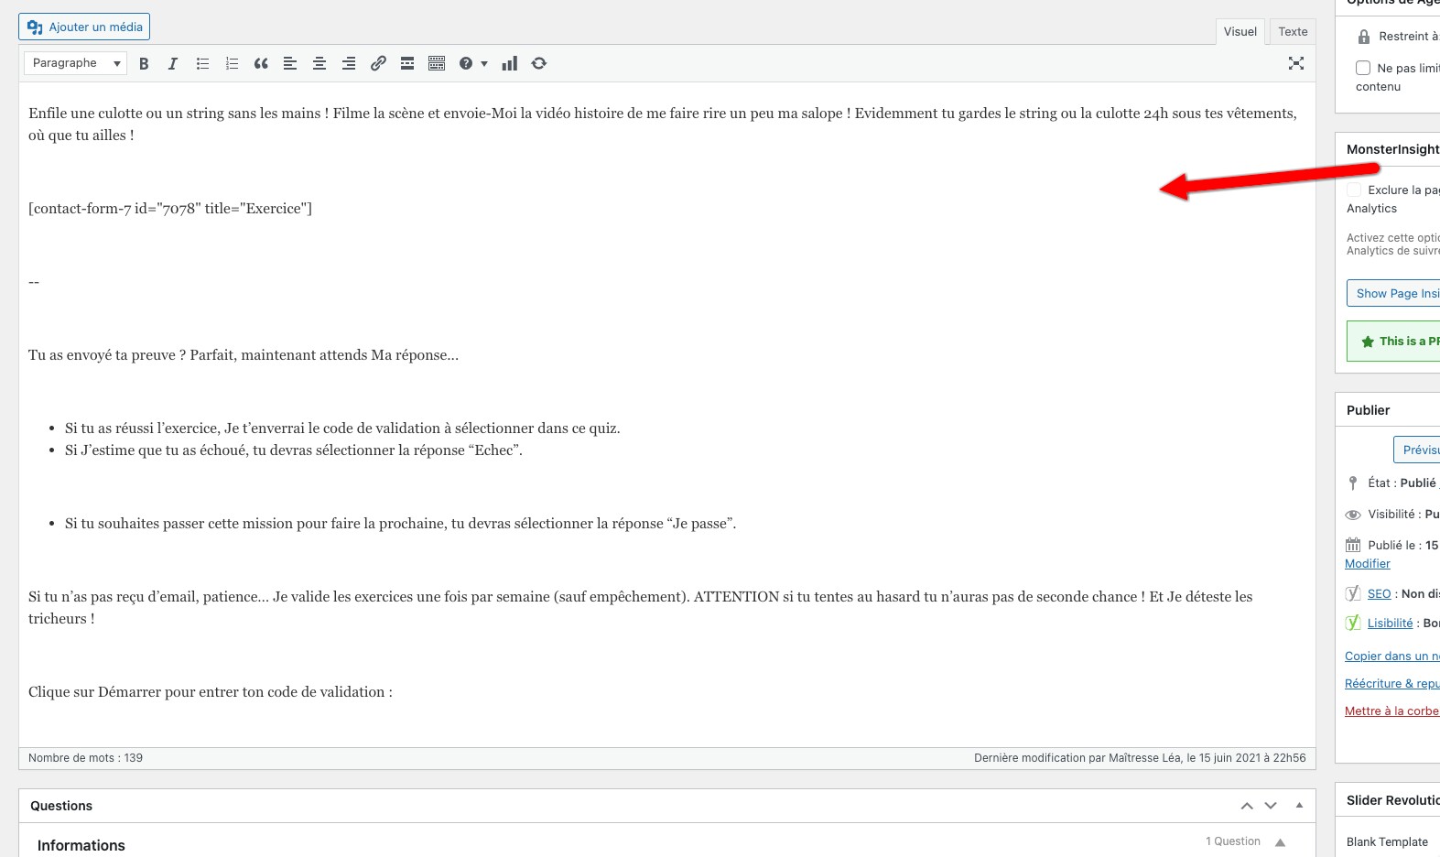Click the bullet mentioning “Echec”

point(294,450)
